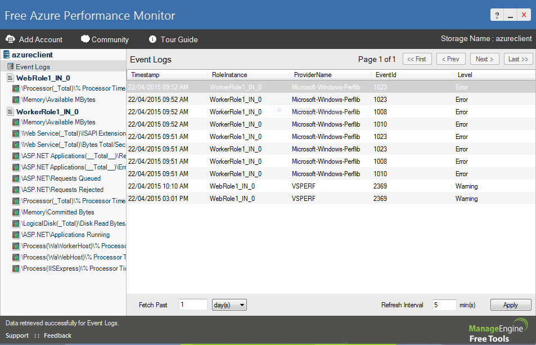Open the Tour Guide info icon

coord(152,39)
